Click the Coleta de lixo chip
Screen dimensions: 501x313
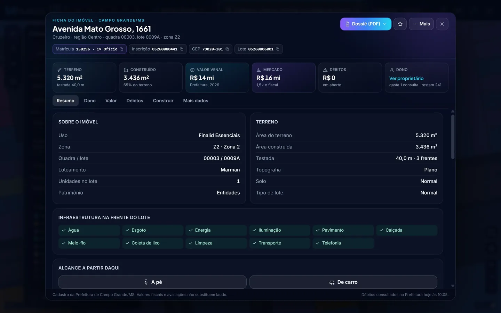(x=153, y=243)
